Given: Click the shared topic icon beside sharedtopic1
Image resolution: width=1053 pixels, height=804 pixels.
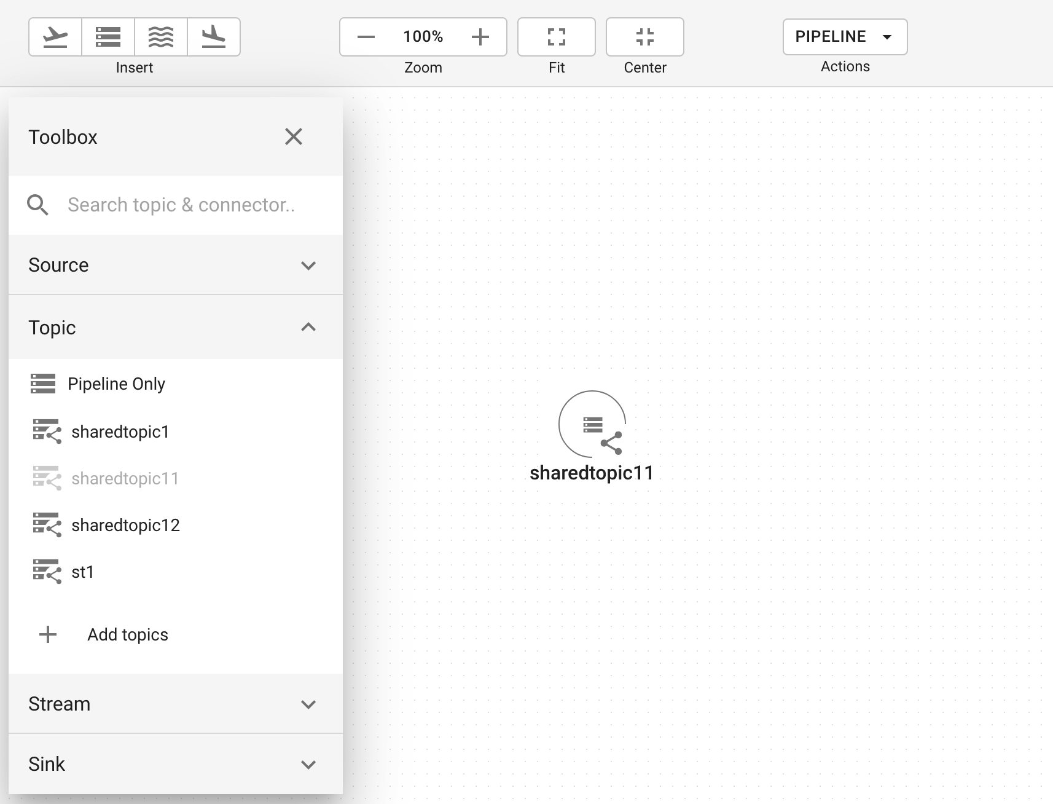Looking at the screenshot, I should pos(47,432).
